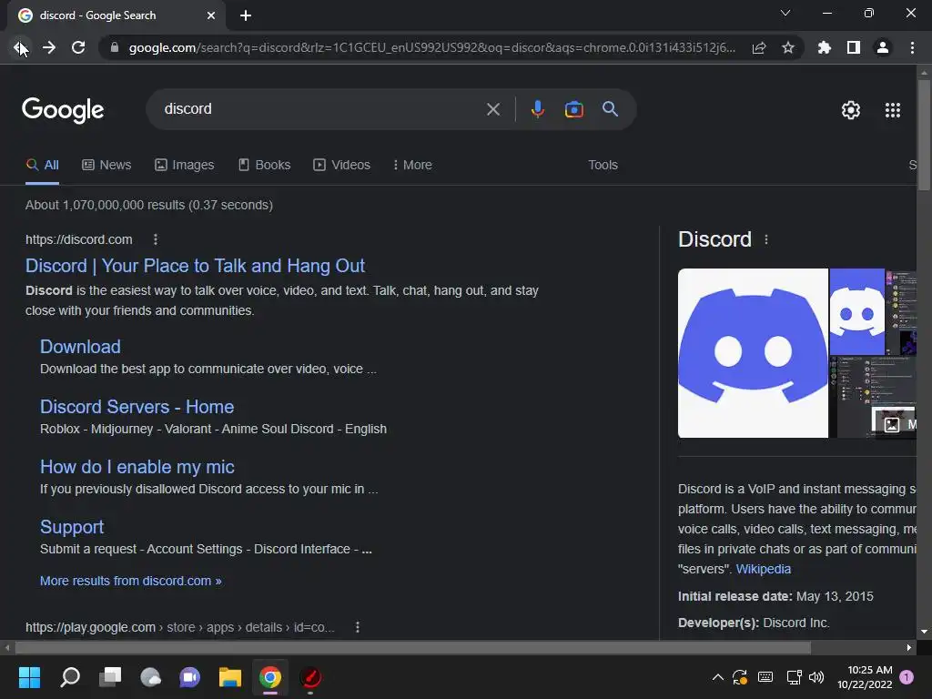Expand the More search categories menu

click(412, 166)
